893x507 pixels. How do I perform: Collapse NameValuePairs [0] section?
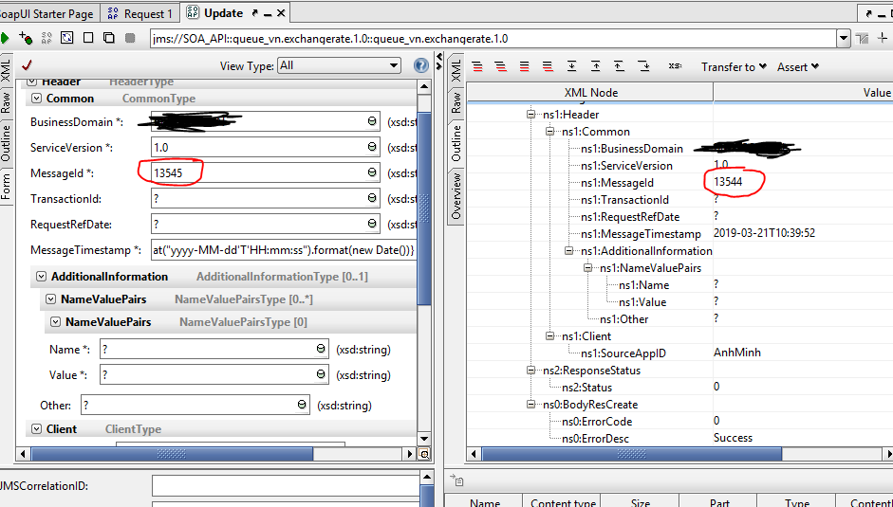55,322
